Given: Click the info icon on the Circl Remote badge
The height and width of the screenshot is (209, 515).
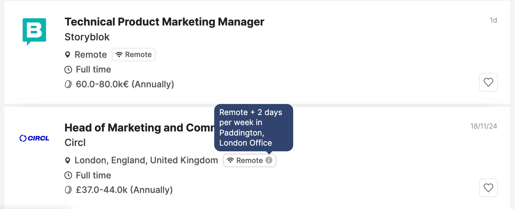Looking at the screenshot, I should (269, 160).
